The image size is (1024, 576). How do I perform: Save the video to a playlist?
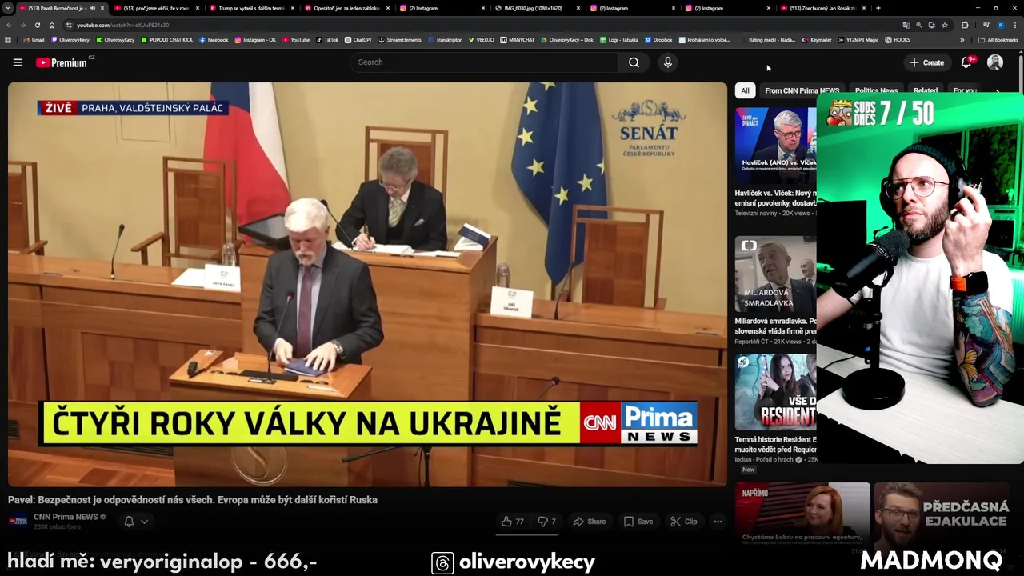pos(638,522)
